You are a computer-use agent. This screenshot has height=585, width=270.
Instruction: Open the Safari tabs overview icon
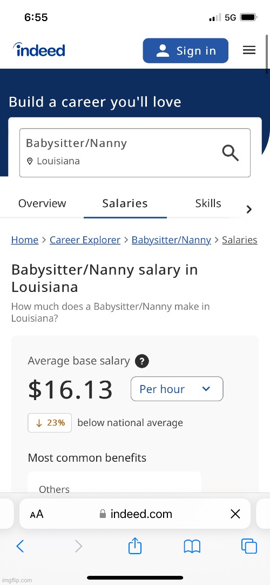tap(249, 547)
